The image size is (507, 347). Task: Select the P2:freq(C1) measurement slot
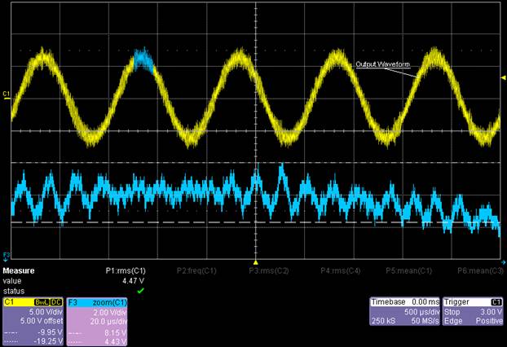click(196, 270)
